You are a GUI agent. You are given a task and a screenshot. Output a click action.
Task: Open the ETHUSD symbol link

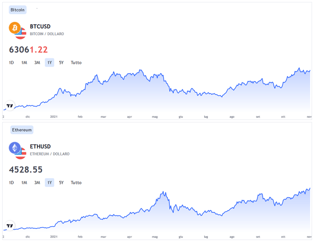(x=40, y=146)
